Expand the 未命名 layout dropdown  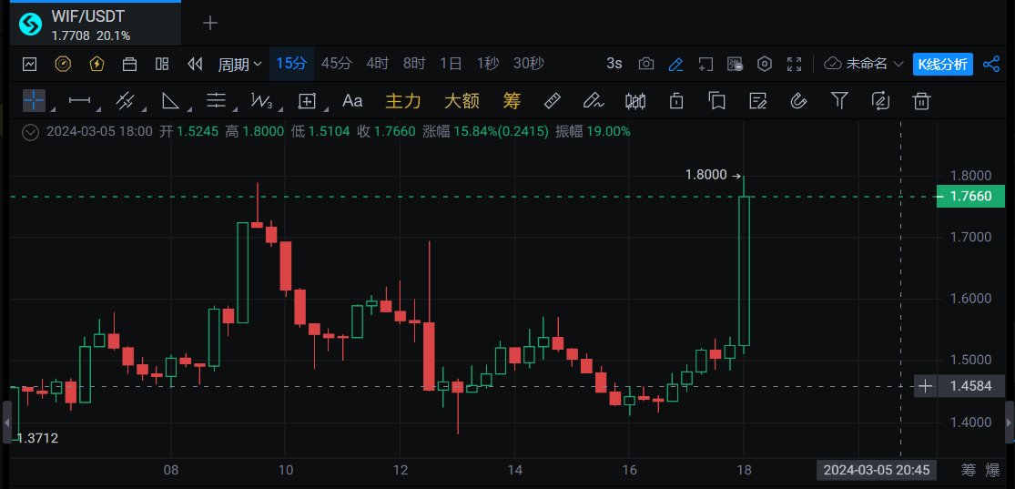click(864, 64)
